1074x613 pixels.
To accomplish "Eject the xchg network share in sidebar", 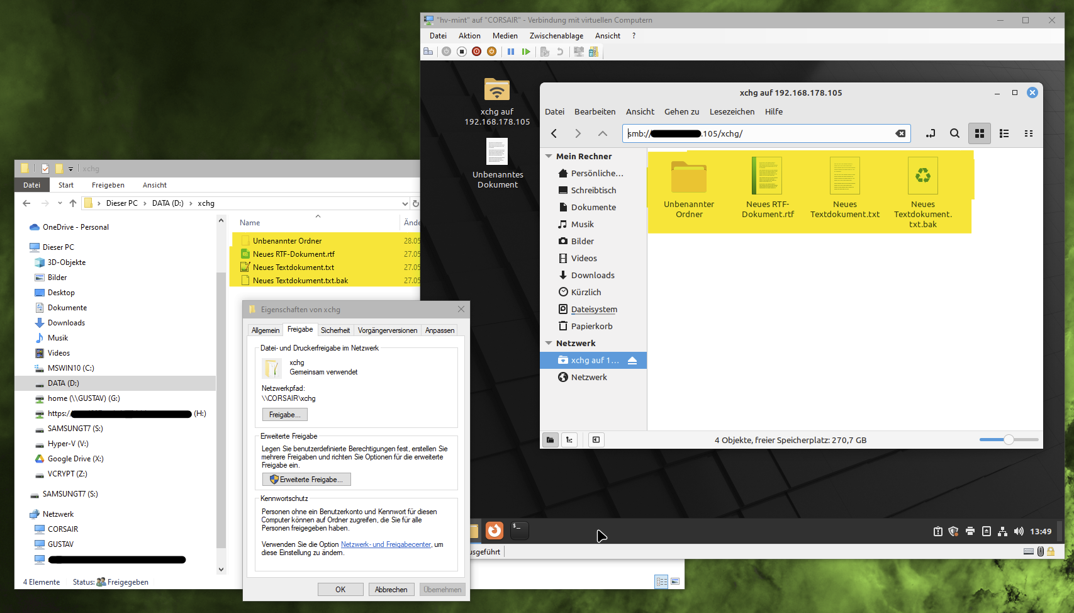I will [x=632, y=361].
